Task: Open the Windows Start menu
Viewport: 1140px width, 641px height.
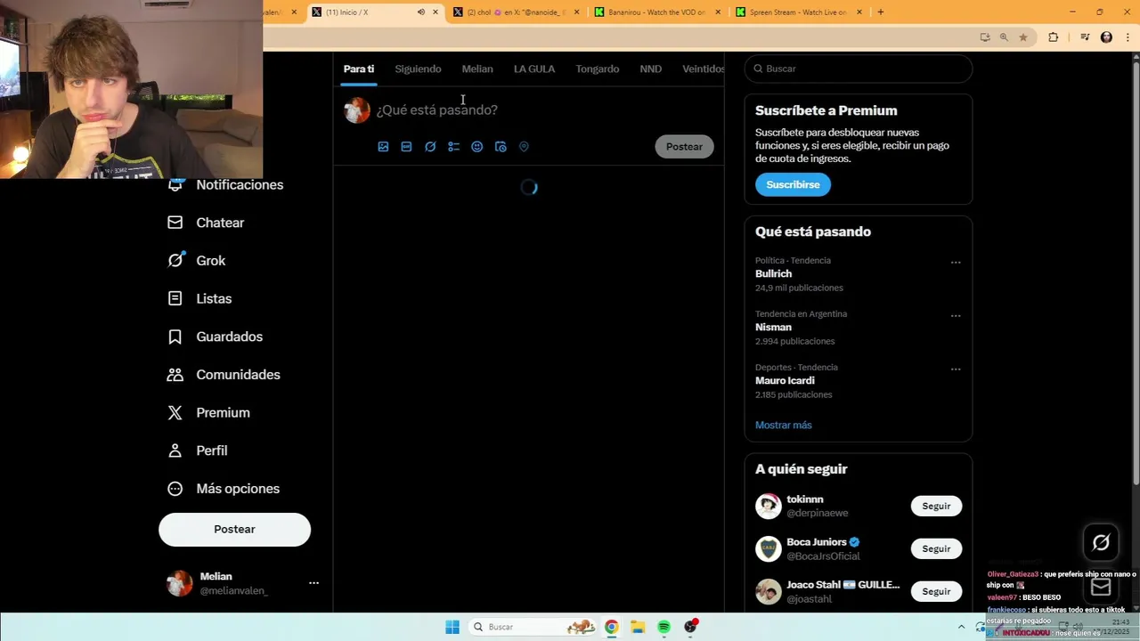Action: click(452, 627)
